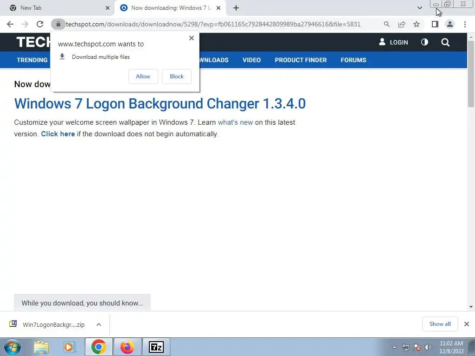Switch to Chrome in the taskbar
475x356 pixels.
98,347
